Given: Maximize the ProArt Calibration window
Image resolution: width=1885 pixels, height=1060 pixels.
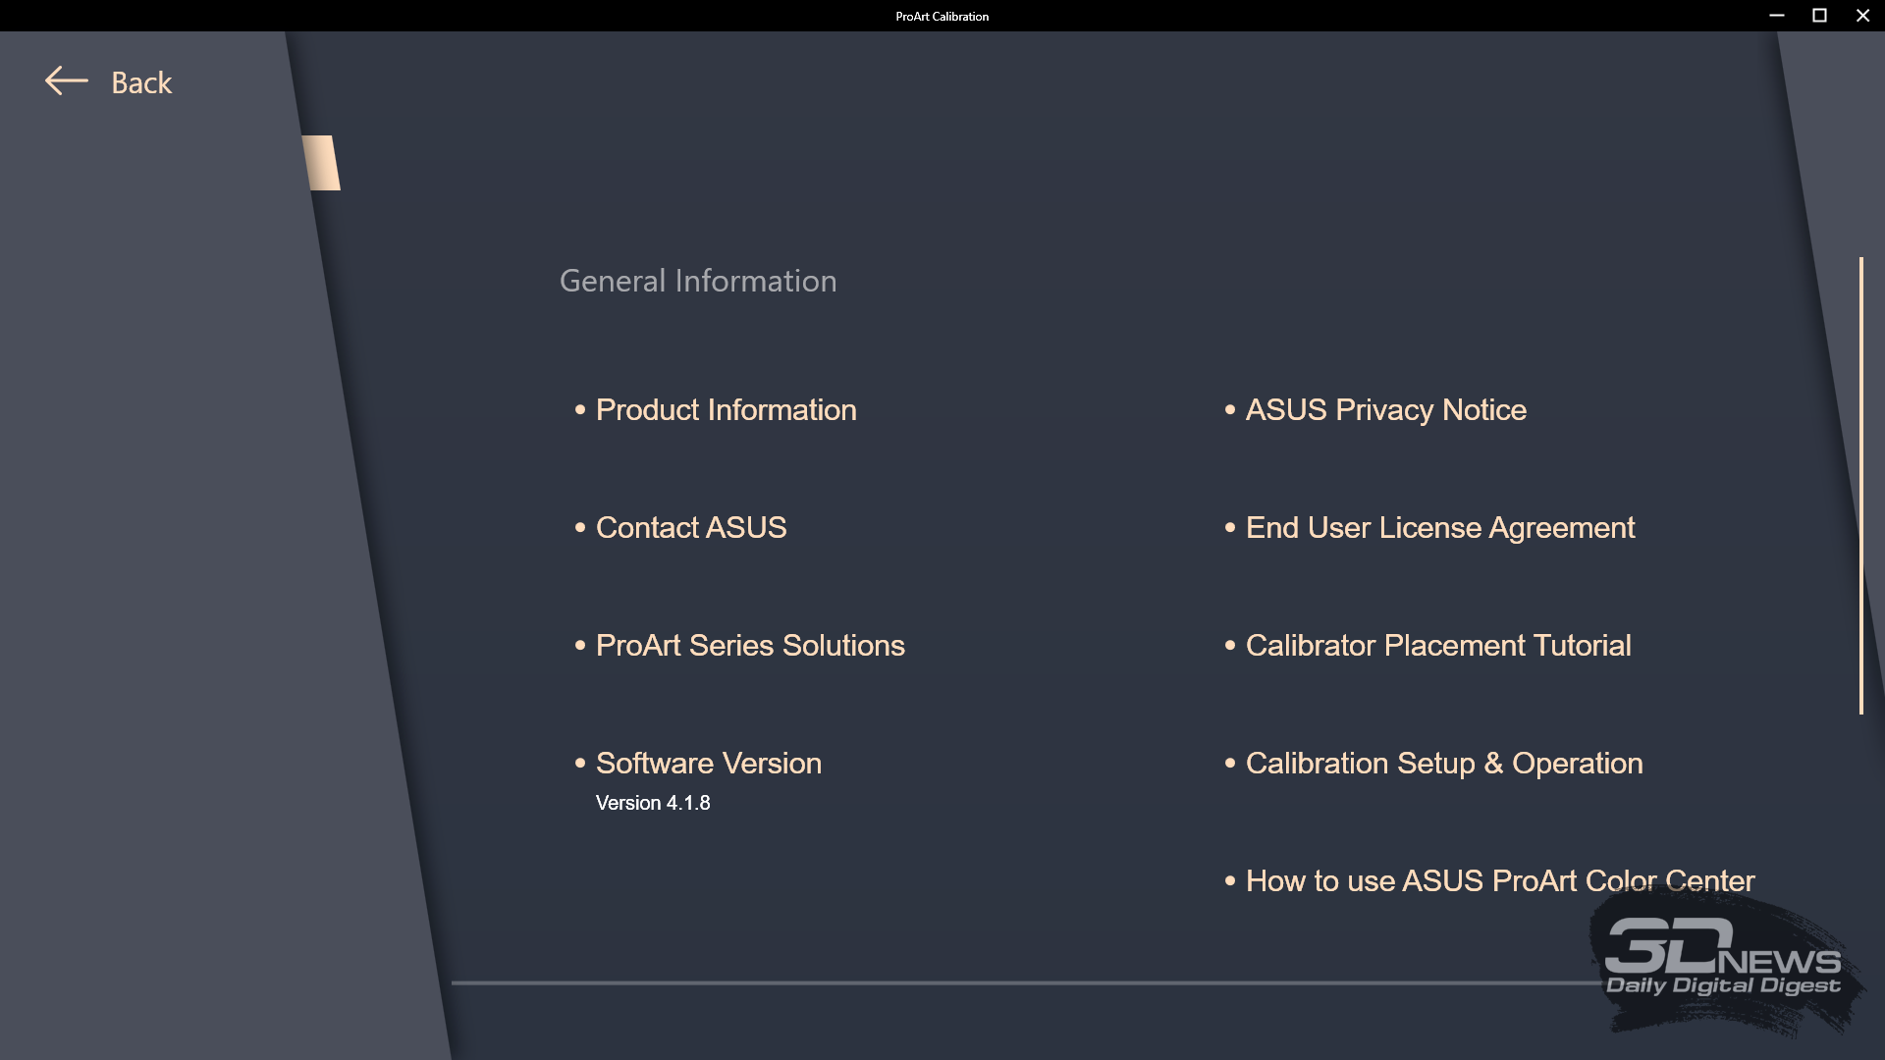Looking at the screenshot, I should tap(1819, 16).
